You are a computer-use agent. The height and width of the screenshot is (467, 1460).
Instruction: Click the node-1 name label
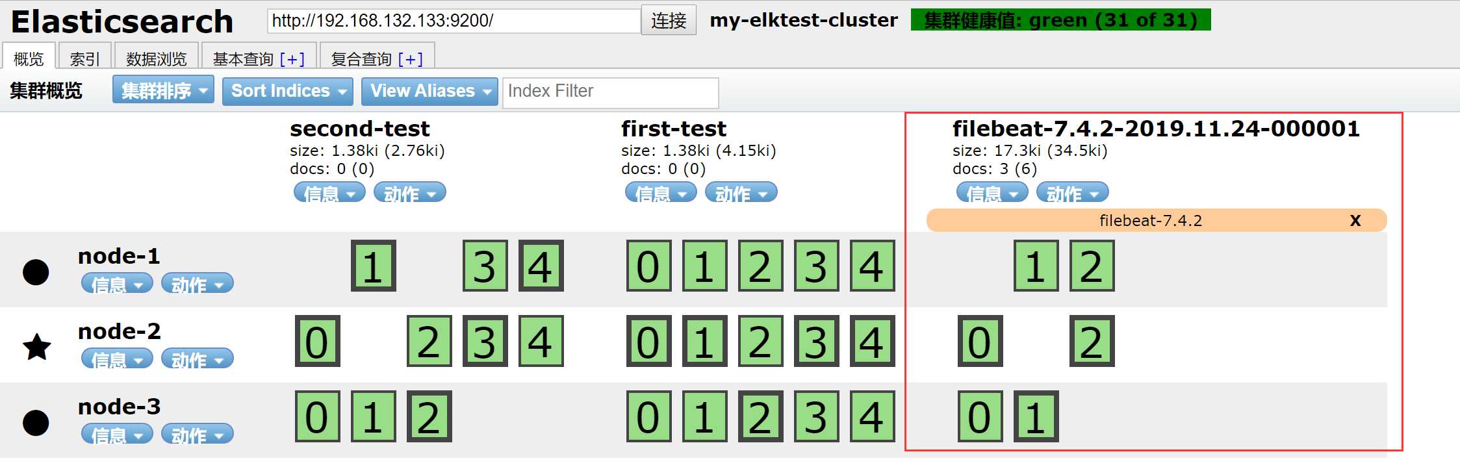point(119,256)
